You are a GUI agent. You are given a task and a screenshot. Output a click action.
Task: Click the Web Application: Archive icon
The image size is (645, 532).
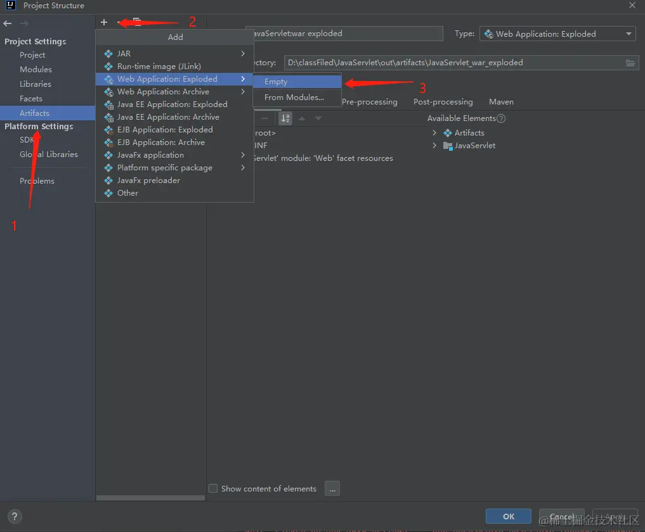point(108,92)
